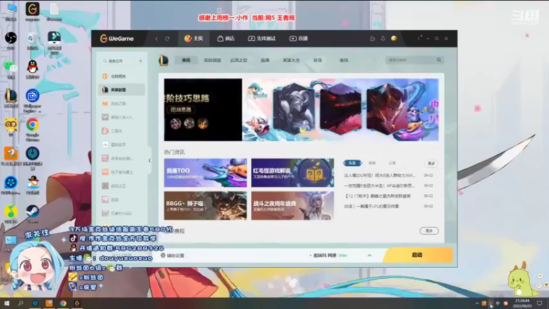The image size is (549, 309).
Task: Open the 直播 tab in the WeGame top bar
Action: coord(299,38)
